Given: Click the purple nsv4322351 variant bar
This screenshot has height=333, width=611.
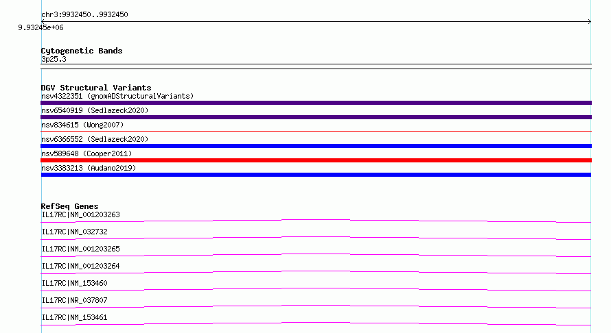Looking at the screenshot, I should tap(316, 103).
